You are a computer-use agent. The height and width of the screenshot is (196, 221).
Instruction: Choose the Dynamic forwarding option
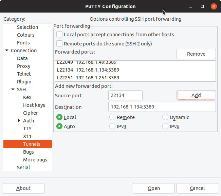point(165,117)
